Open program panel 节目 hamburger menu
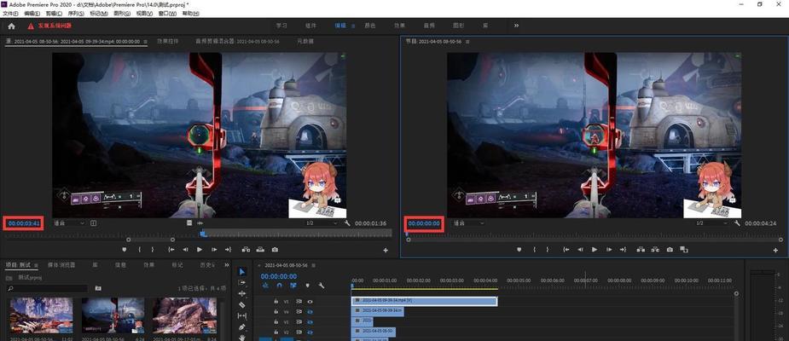The image size is (789, 341). [467, 41]
